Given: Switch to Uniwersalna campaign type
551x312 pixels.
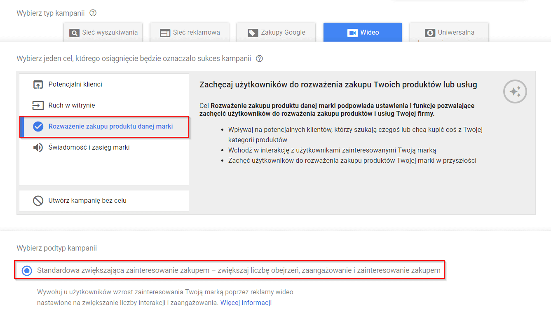Looking at the screenshot, I should pyautogui.click(x=449, y=33).
